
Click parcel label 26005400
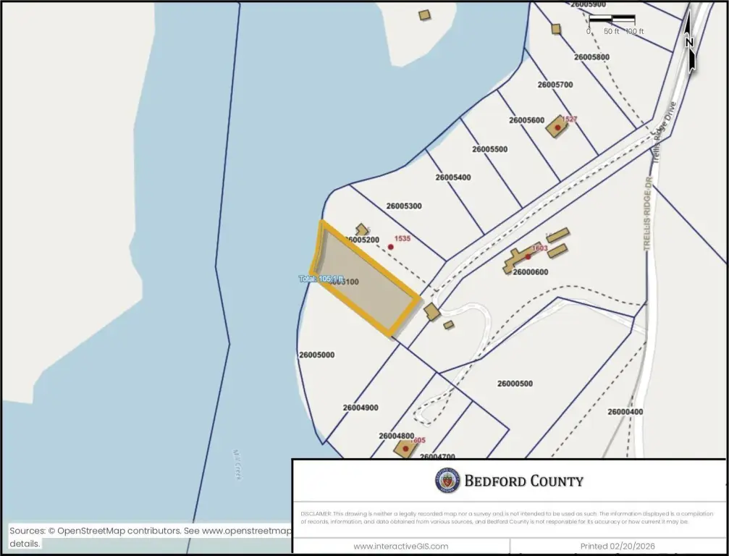point(453,177)
